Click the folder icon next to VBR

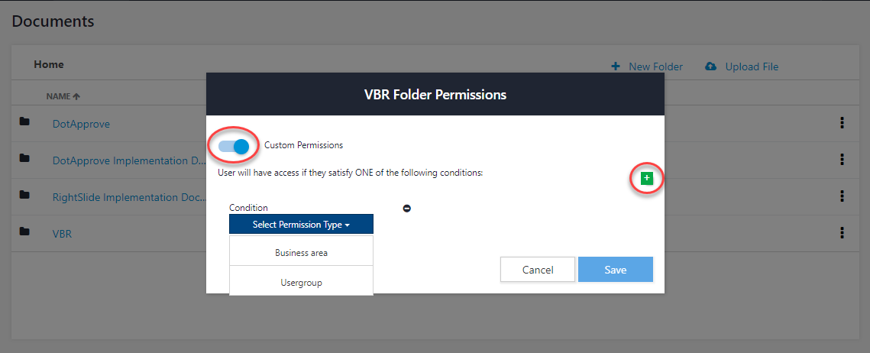[x=24, y=232]
